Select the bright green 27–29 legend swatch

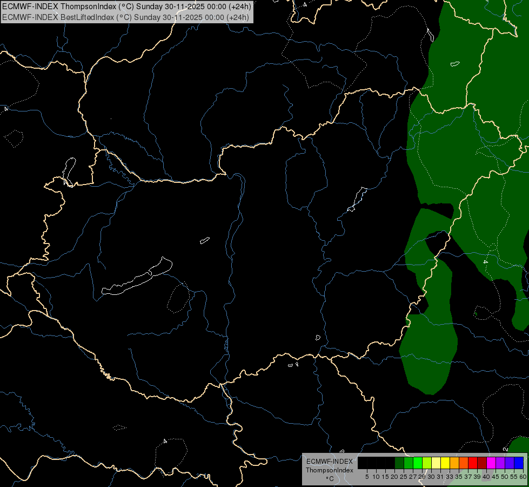pyautogui.click(x=418, y=463)
